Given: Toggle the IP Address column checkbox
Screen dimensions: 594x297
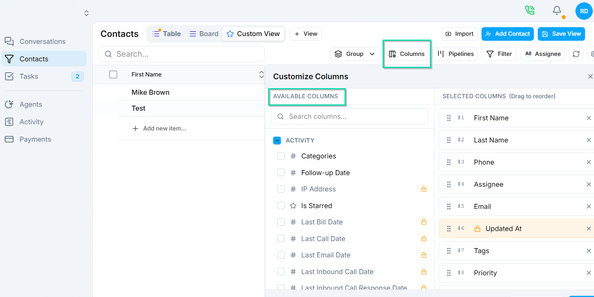Looking at the screenshot, I should pyautogui.click(x=281, y=189).
